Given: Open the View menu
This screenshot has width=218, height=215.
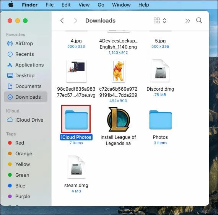Looking at the screenshot, I should point(84,5).
